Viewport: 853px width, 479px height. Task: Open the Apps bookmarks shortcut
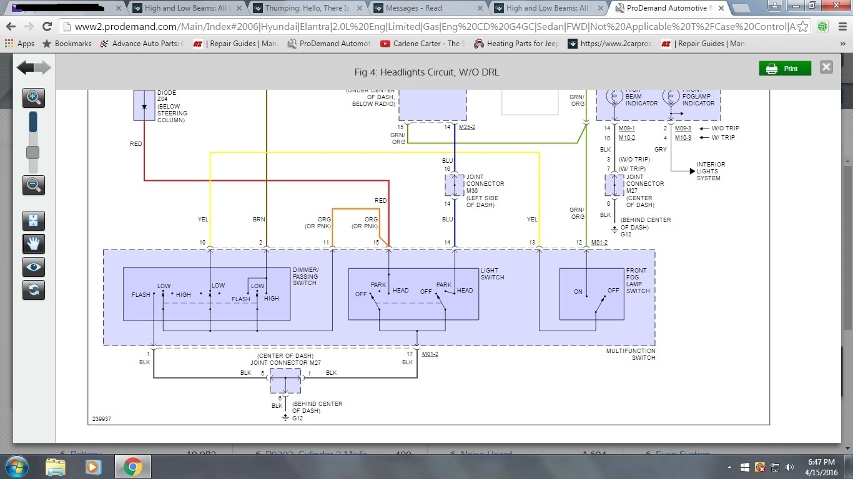(20, 44)
